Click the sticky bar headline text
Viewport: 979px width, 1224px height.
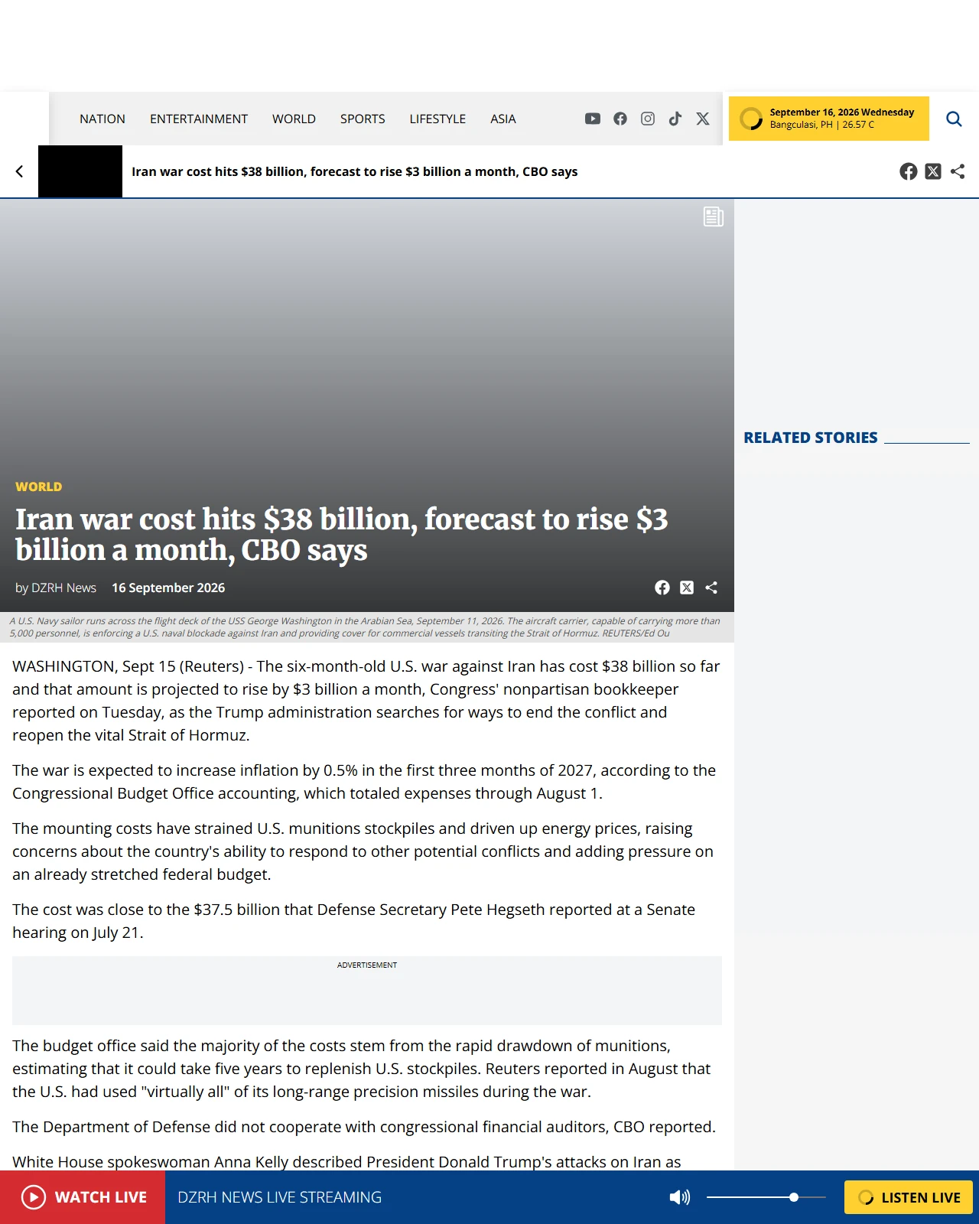click(x=354, y=171)
